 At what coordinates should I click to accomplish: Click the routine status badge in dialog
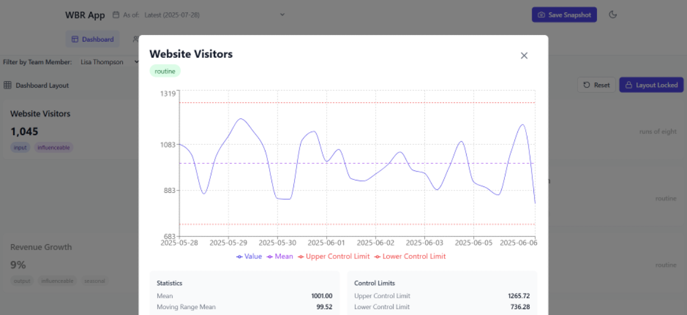165,71
